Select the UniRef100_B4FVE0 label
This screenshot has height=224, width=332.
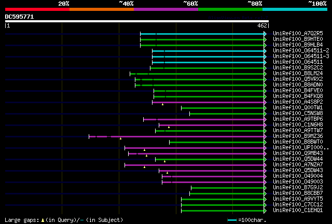click(x=298, y=91)
